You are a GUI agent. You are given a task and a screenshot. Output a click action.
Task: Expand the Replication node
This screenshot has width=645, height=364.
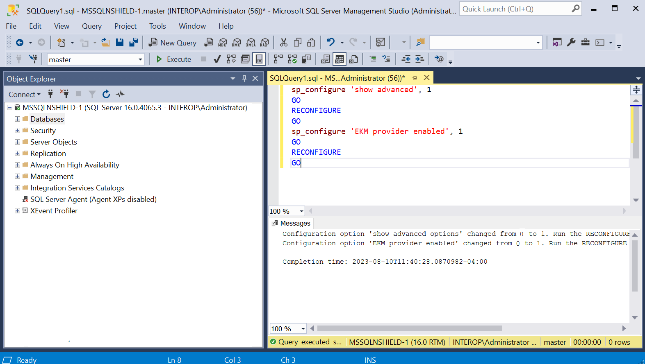pos(17,154)
